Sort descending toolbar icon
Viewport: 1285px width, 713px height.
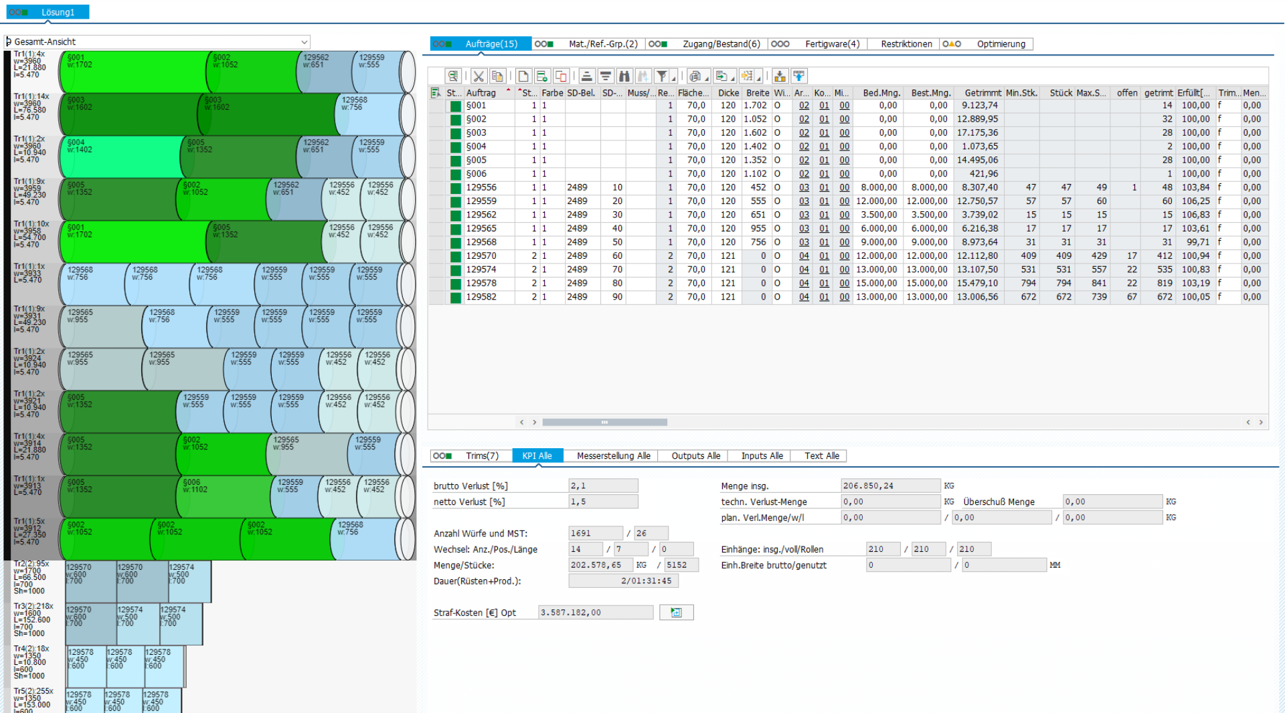coord(606,76)
